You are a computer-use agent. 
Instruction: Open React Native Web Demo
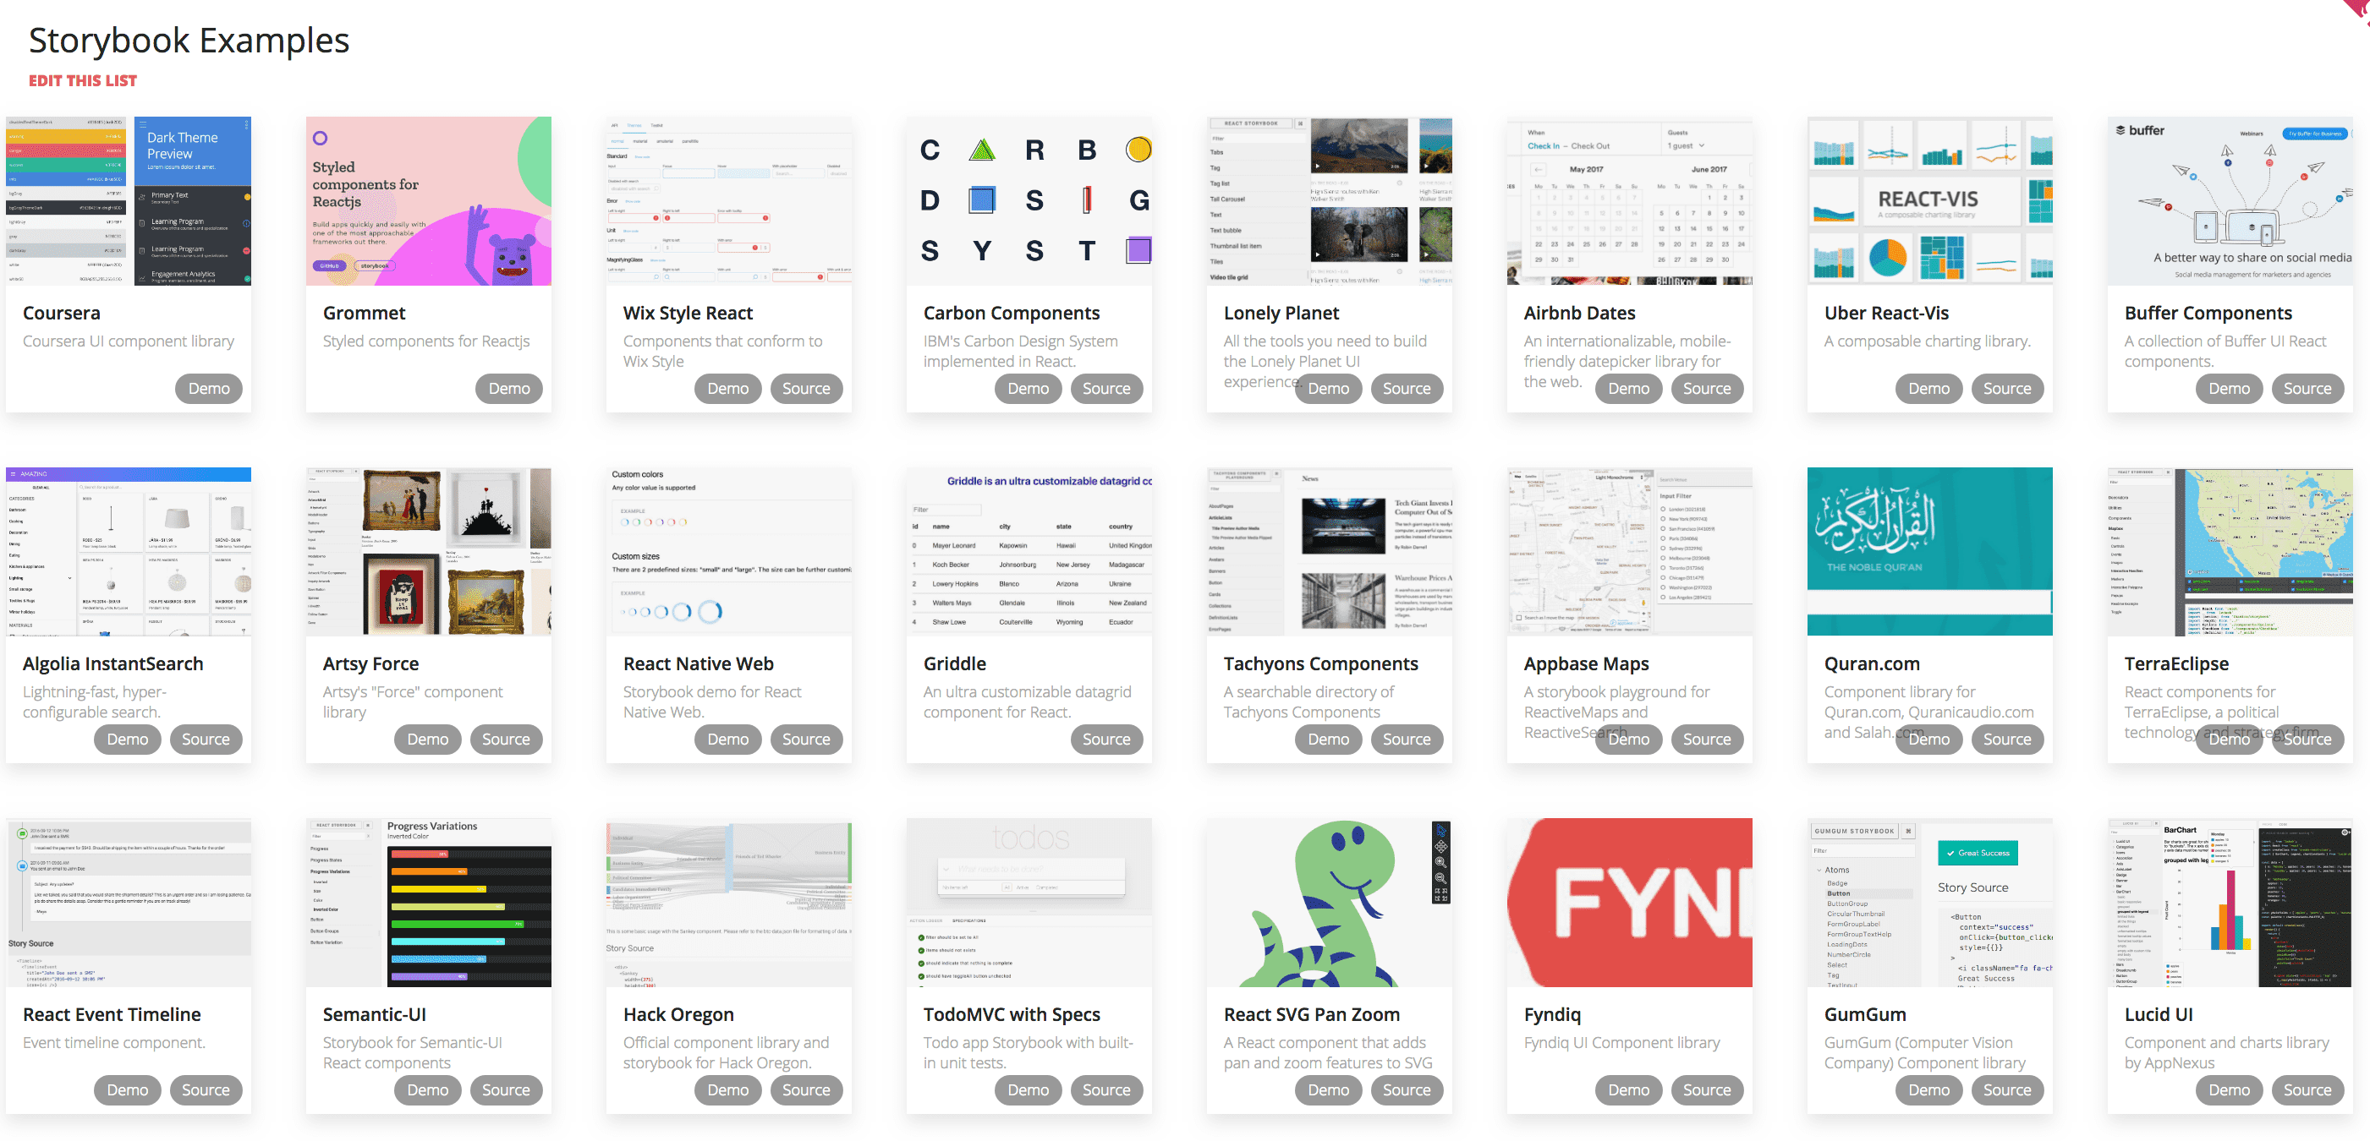coord(727,740)
